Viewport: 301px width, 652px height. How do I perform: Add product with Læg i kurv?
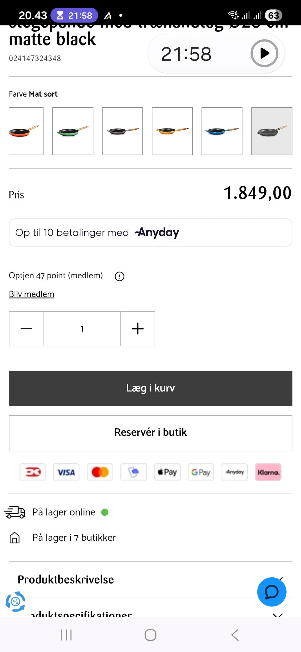point(150,388)
